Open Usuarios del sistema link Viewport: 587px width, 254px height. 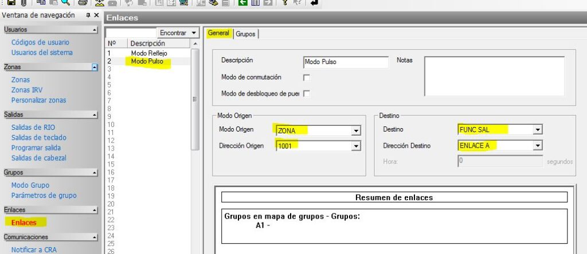[x=42, y=53]
